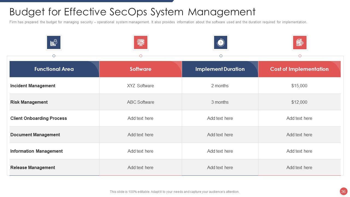Image resolution: width=350 pixels, height=197 pixels.
Task: Click the slide number 36 badge
Action: click(x=343, y=192)
